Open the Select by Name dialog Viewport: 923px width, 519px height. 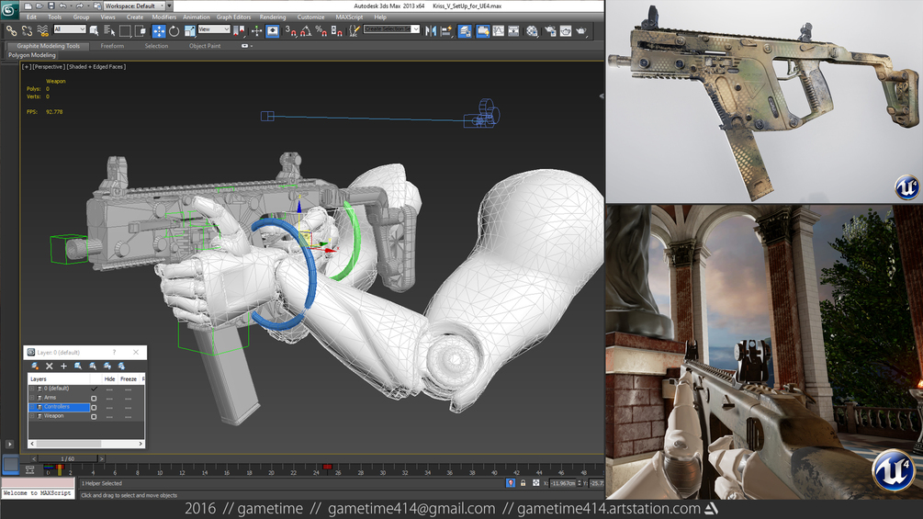tap(109, 30)
